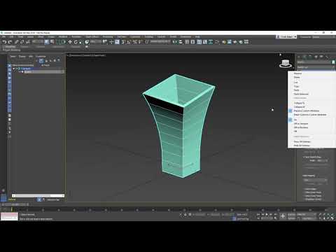
Task: Toggle Window/Crossing selection mode
Action: click(x=64, y=42)
